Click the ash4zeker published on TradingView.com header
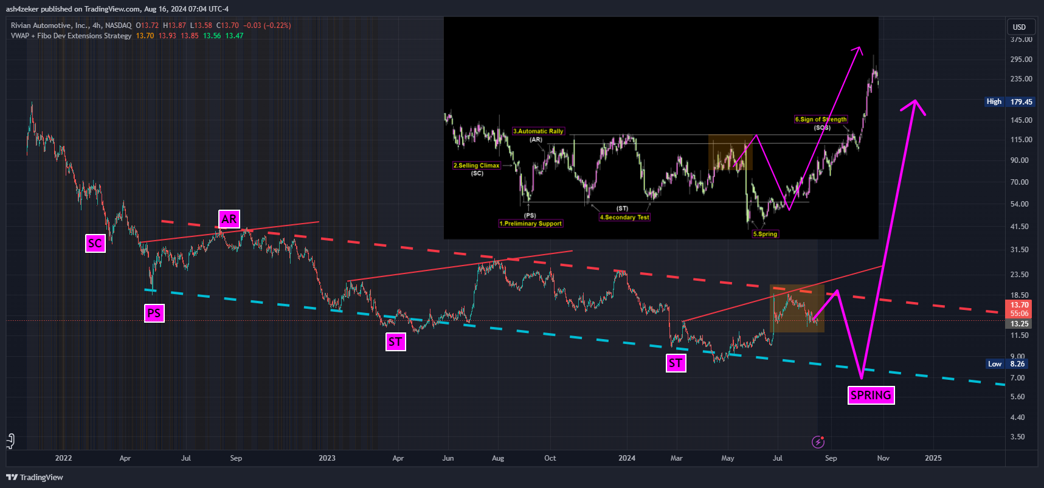Viewport: 1044px width, 488px height. [x=117, y=9]
